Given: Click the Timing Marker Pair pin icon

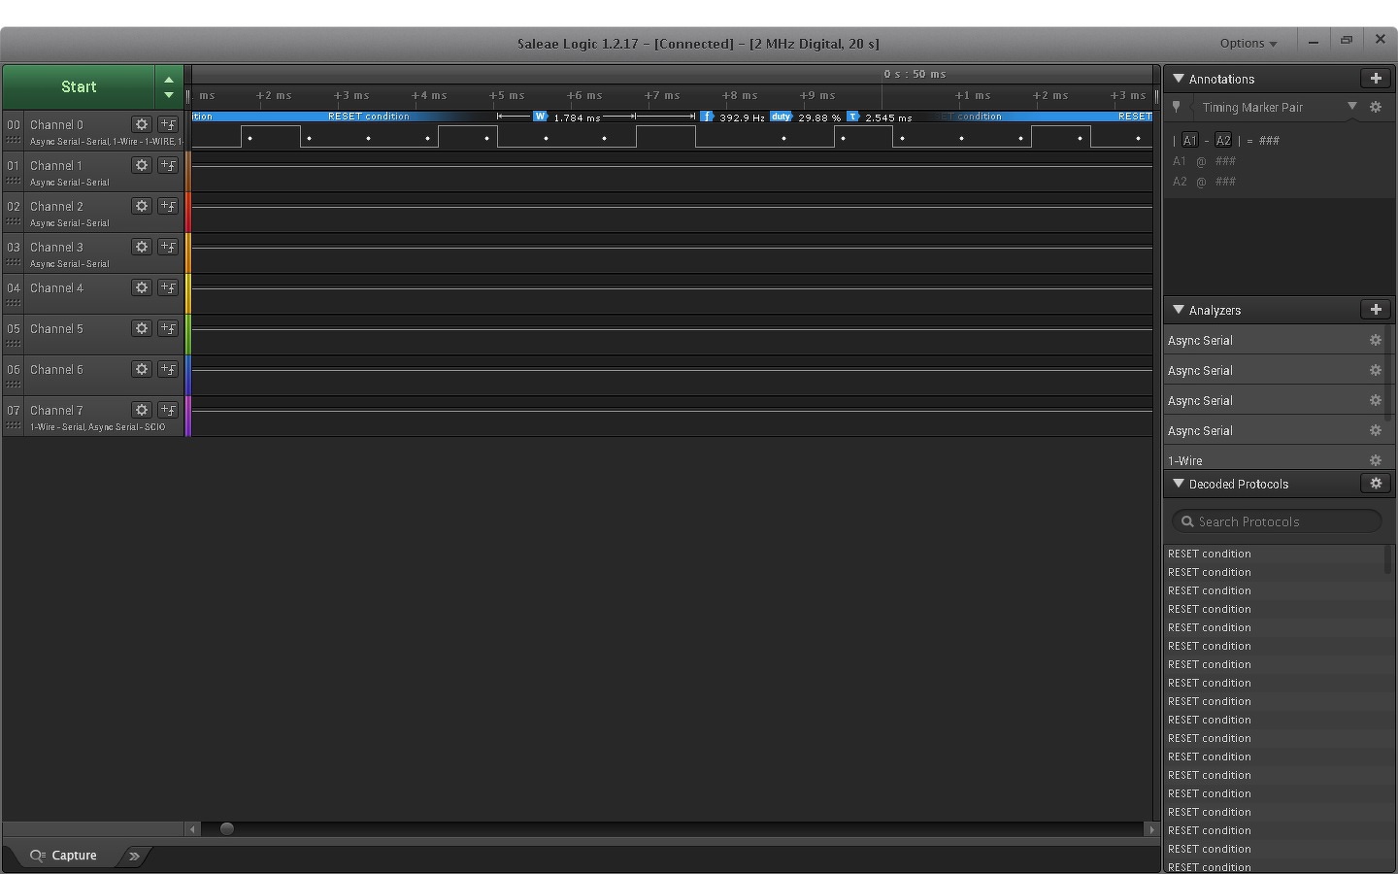Looking at the screenshot, I should (x=1177, y=107).
